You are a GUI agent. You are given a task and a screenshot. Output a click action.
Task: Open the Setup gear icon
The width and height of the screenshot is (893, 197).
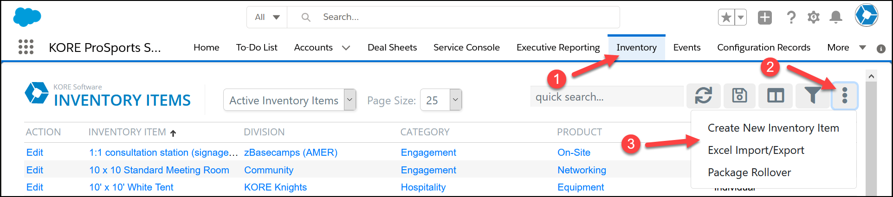(x=814, y=18)
